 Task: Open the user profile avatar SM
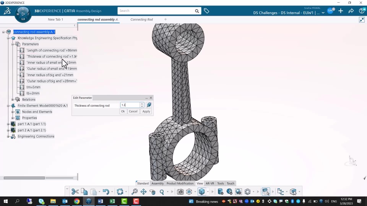[x=330, y=11]
